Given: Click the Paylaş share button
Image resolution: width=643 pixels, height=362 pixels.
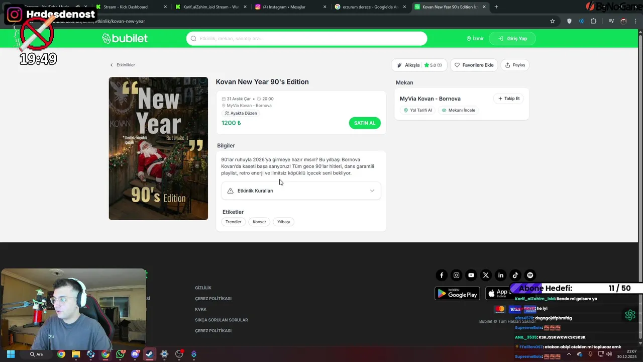Looking at the screenshot, I should pyautogui.click(x=515, y=65).
